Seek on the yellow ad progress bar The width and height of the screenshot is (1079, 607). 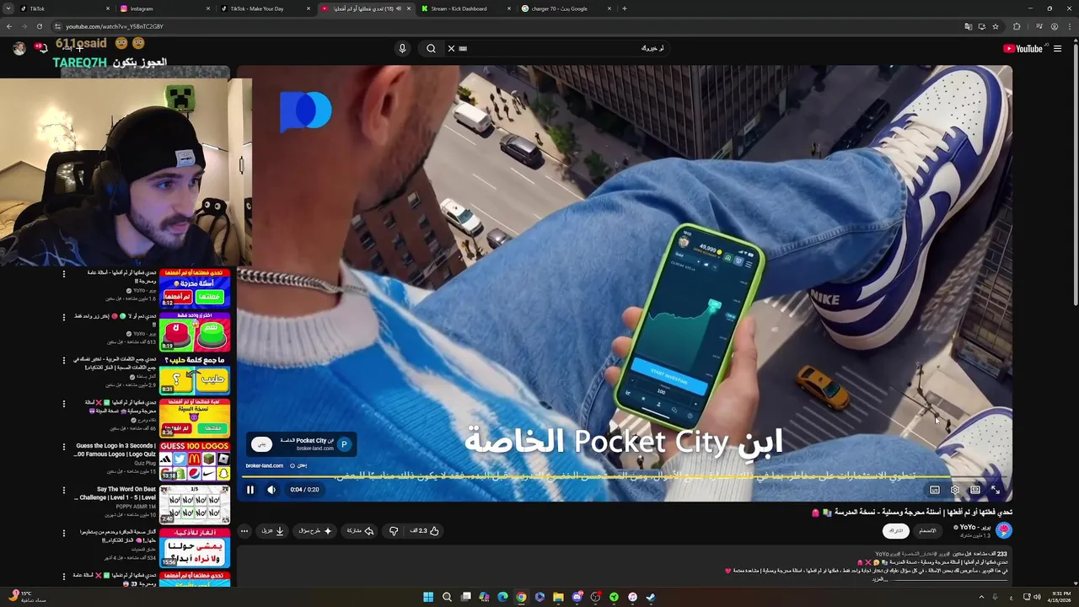[x=625, y=477]
